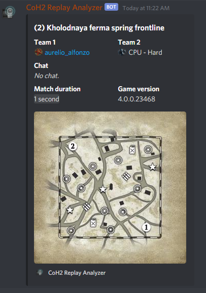This screenshot has height=293, width=206.
Task: Click the munitions icon near map center-right
Action: (x=126, y=176)
